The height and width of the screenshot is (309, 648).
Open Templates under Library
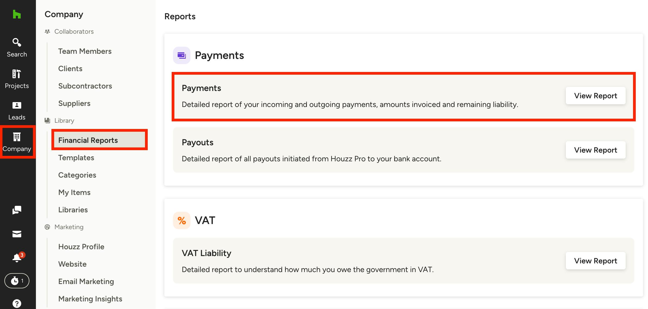[x=76, y=157]
